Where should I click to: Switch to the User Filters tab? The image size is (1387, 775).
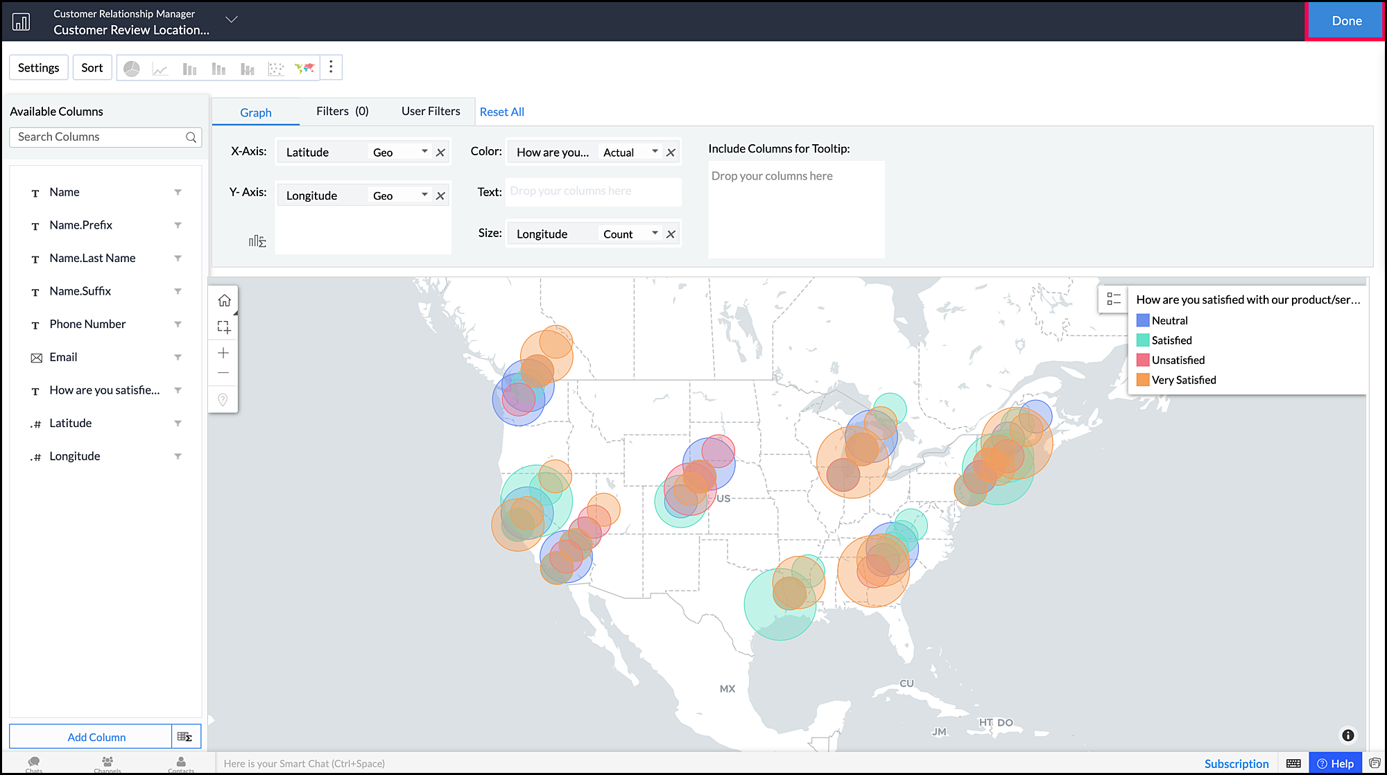tap(431, 112)
